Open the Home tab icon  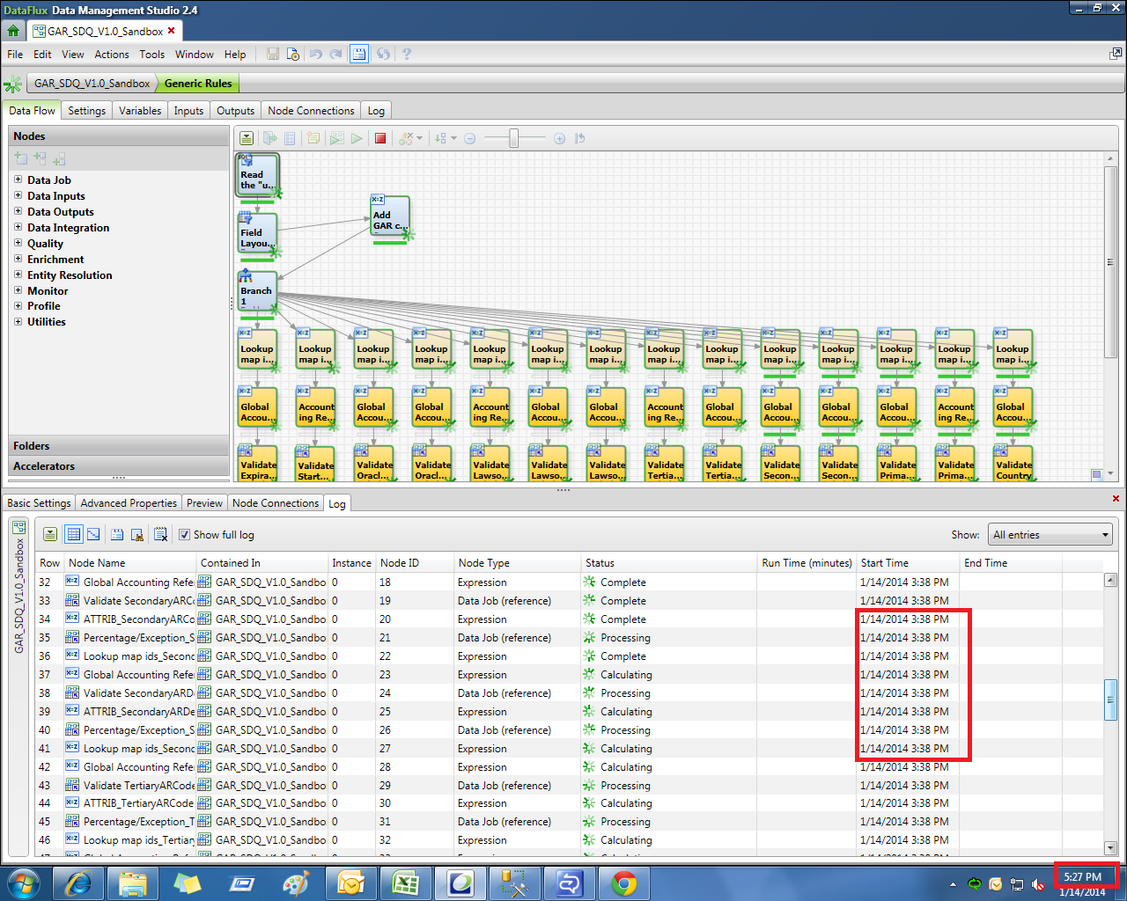[x=13, y=31]
